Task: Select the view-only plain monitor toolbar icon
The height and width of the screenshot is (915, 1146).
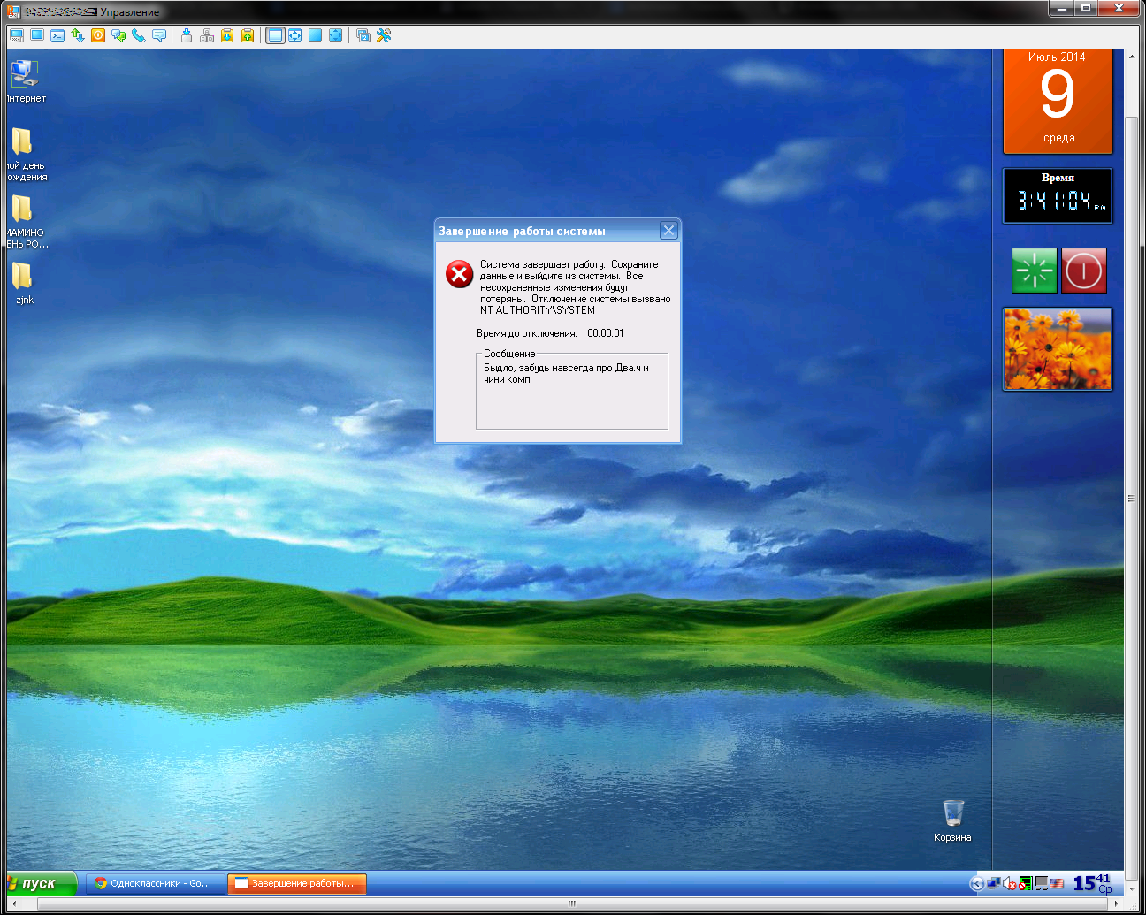Action: (37, 35)
